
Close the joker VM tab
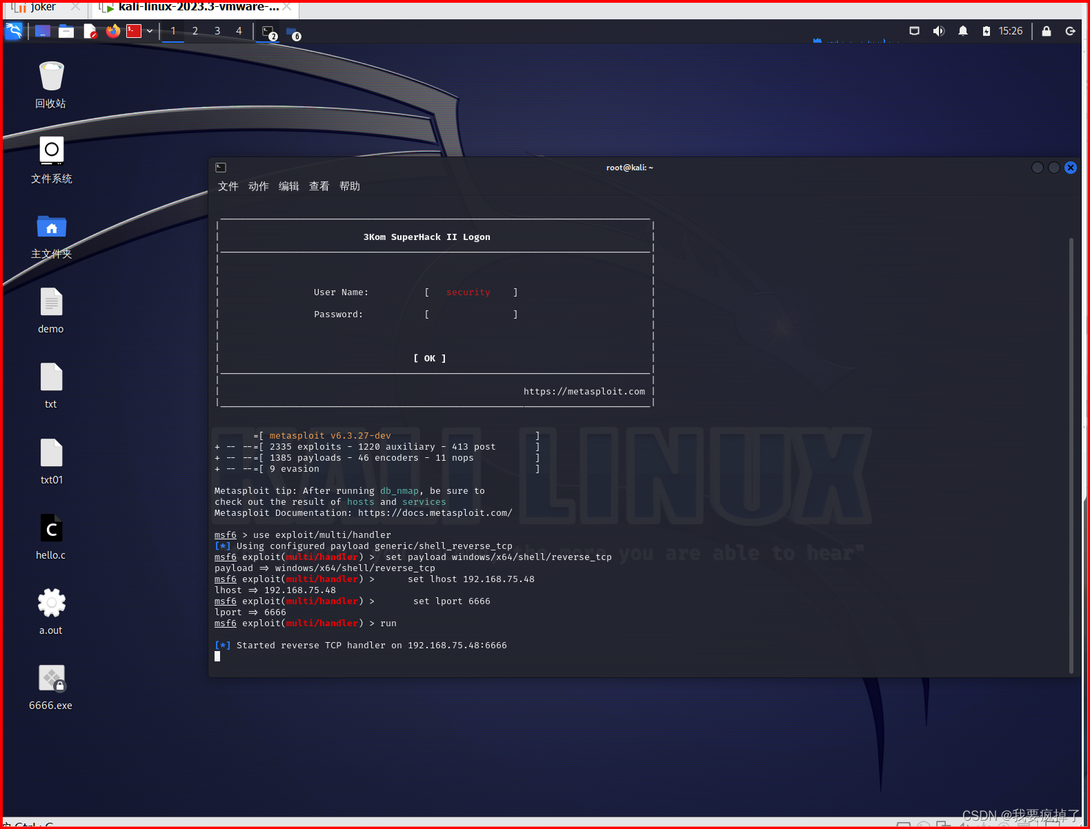(75, 7)
